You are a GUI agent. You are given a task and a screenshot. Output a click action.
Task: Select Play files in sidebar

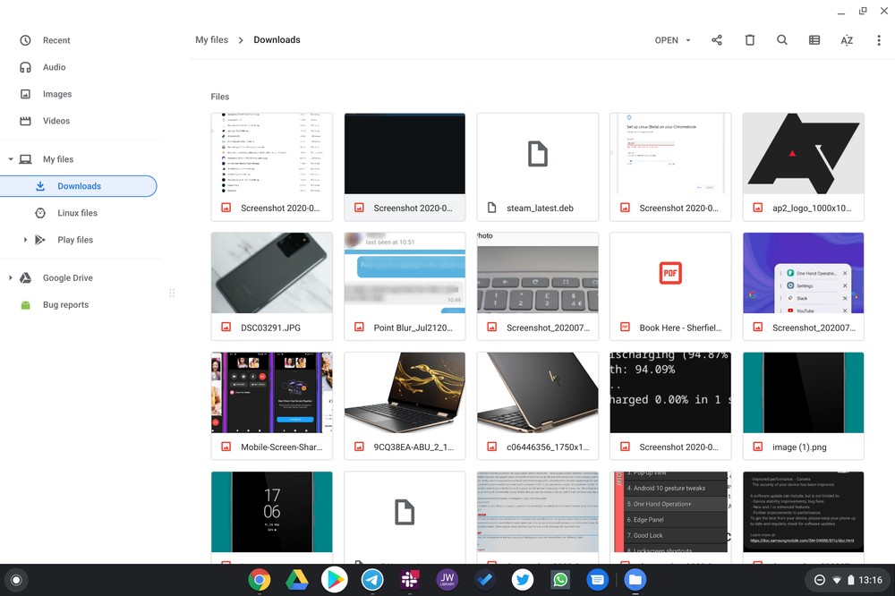coord(75,240)
